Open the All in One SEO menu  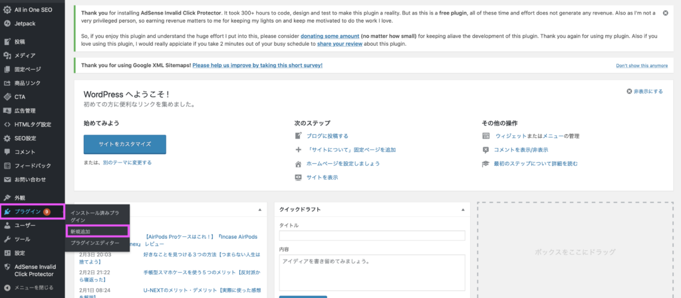coord(33,9)
